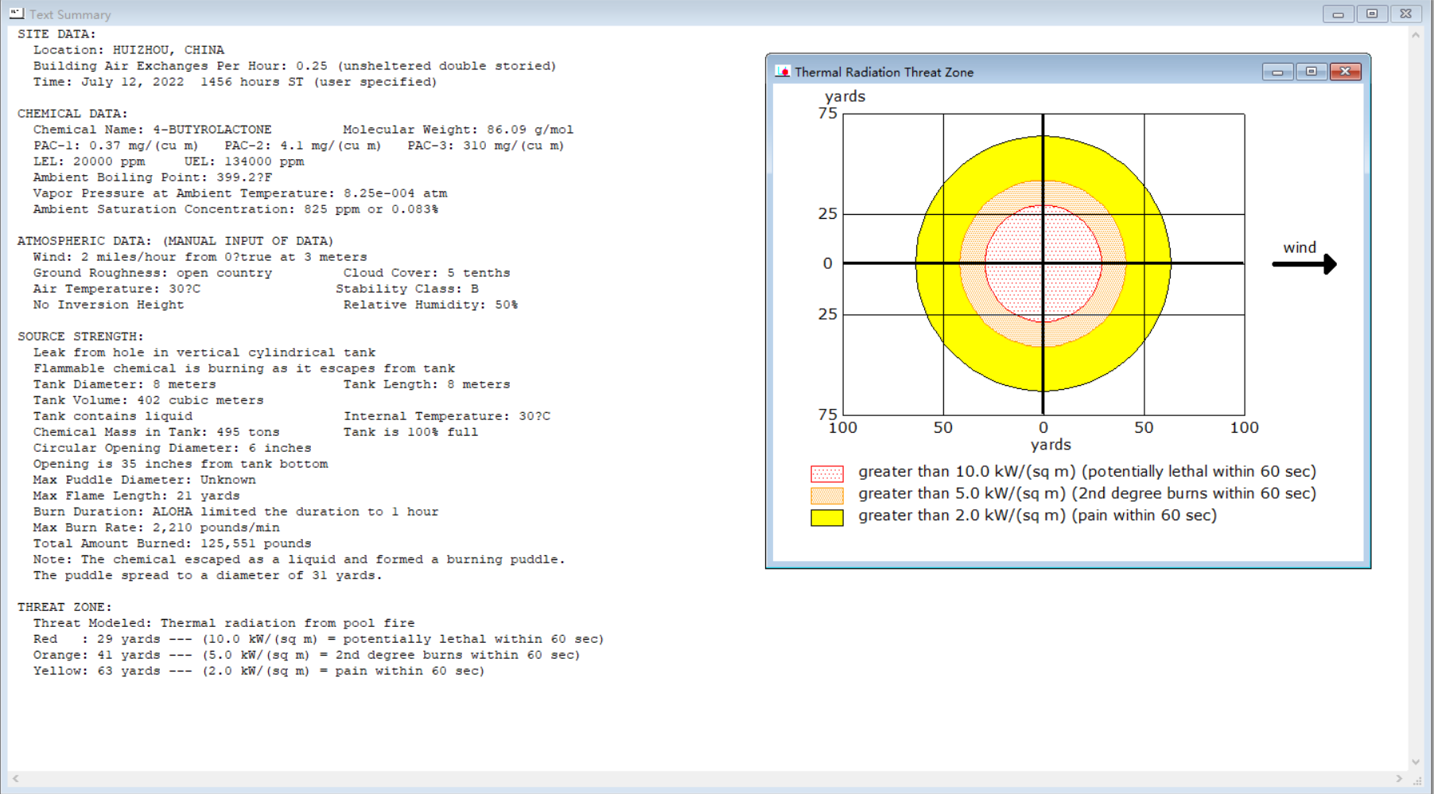Screen dimensions: 1434x794
Task: Click 'Time: July 12, 2022' line
Action: [x=235, y=82]
